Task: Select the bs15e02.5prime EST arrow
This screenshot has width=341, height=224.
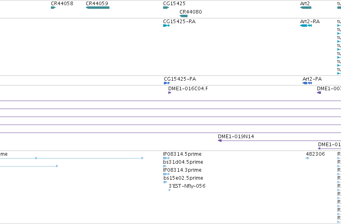Action: point(165,182)
